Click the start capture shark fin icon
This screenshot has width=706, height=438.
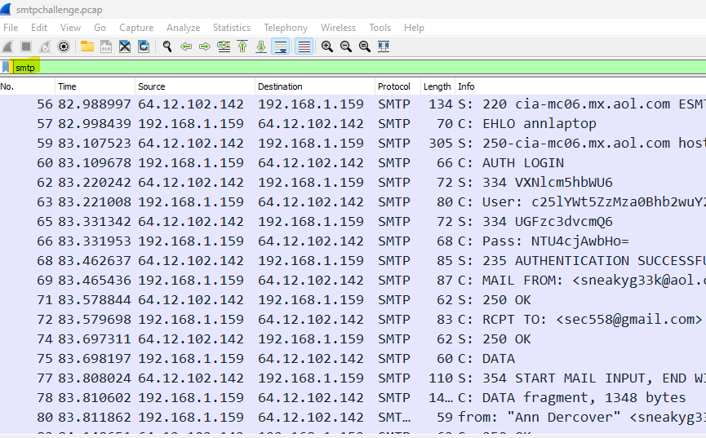coord(7,46)
